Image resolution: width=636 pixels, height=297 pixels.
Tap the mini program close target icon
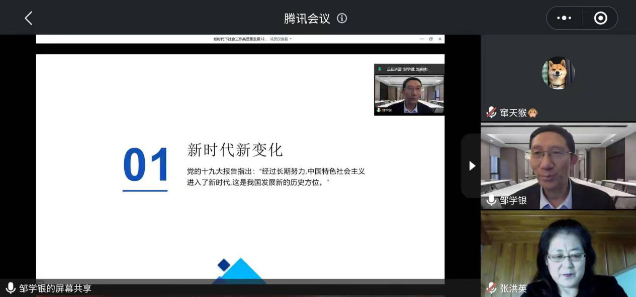pyautogui.click(x=600, y=18)
